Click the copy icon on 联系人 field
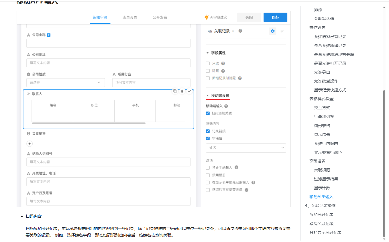 pos(175,91)
